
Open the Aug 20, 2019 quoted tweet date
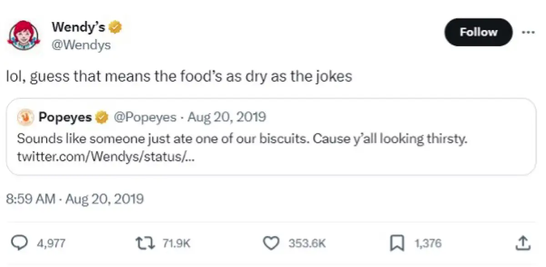coord(227,117)
